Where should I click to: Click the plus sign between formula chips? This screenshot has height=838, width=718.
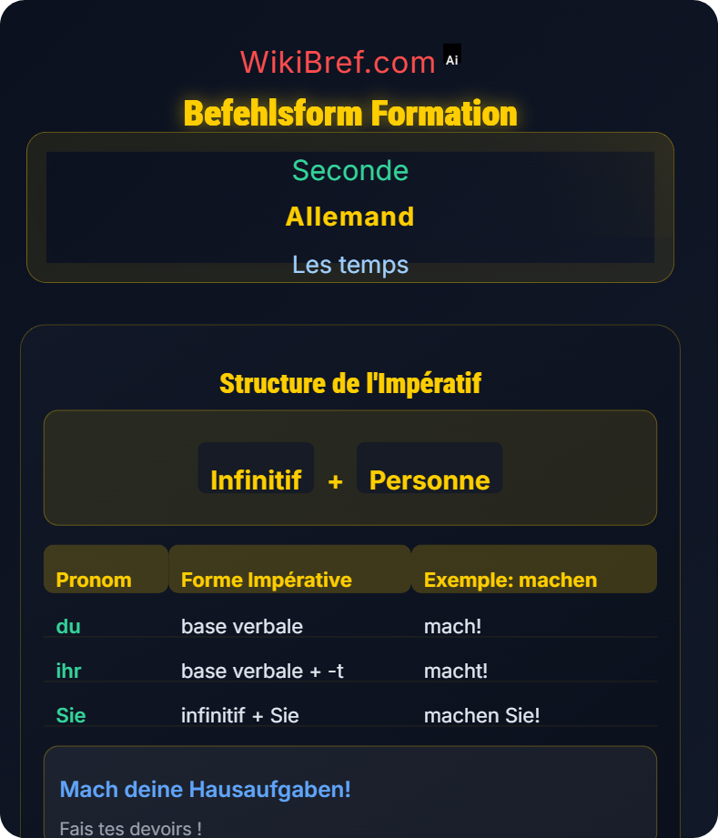pos(335,481)
